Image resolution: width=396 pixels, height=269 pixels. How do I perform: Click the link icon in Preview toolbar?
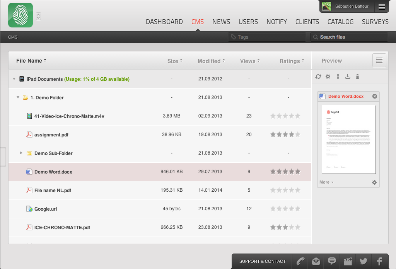point(338,77)
